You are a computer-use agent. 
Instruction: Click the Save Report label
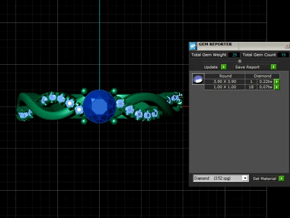[x=247, y=67]
